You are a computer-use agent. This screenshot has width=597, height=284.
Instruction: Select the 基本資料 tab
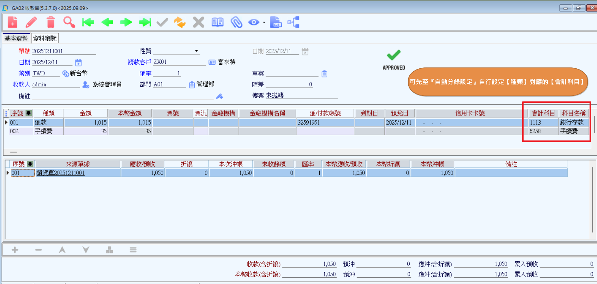tap(16, 38)
